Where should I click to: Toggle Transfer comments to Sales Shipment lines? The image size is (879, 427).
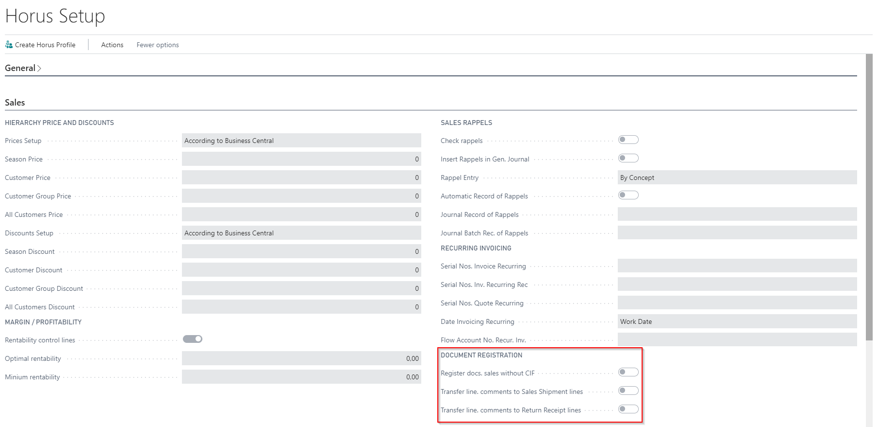[x=628, y=391]
